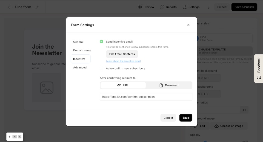Open the three-dot more options menu
Image resolution: width=263 pixels, height=142 pixels.
click(208, 7)
